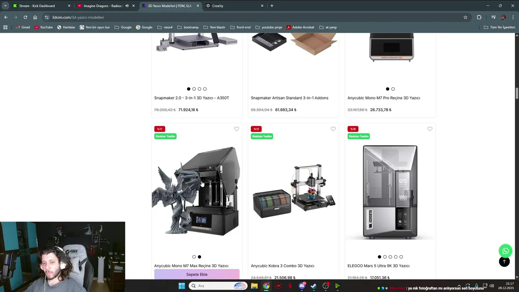Open the Yeni klasör bookmark folder
Screen dimensions: 519x292
214,27
